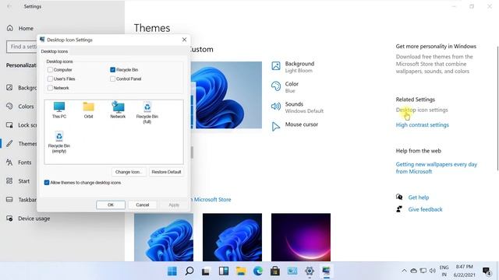This screenshot has width=499, height=280.
Task: Show hidden icons chevron in system tray
Action: [404, 271]
